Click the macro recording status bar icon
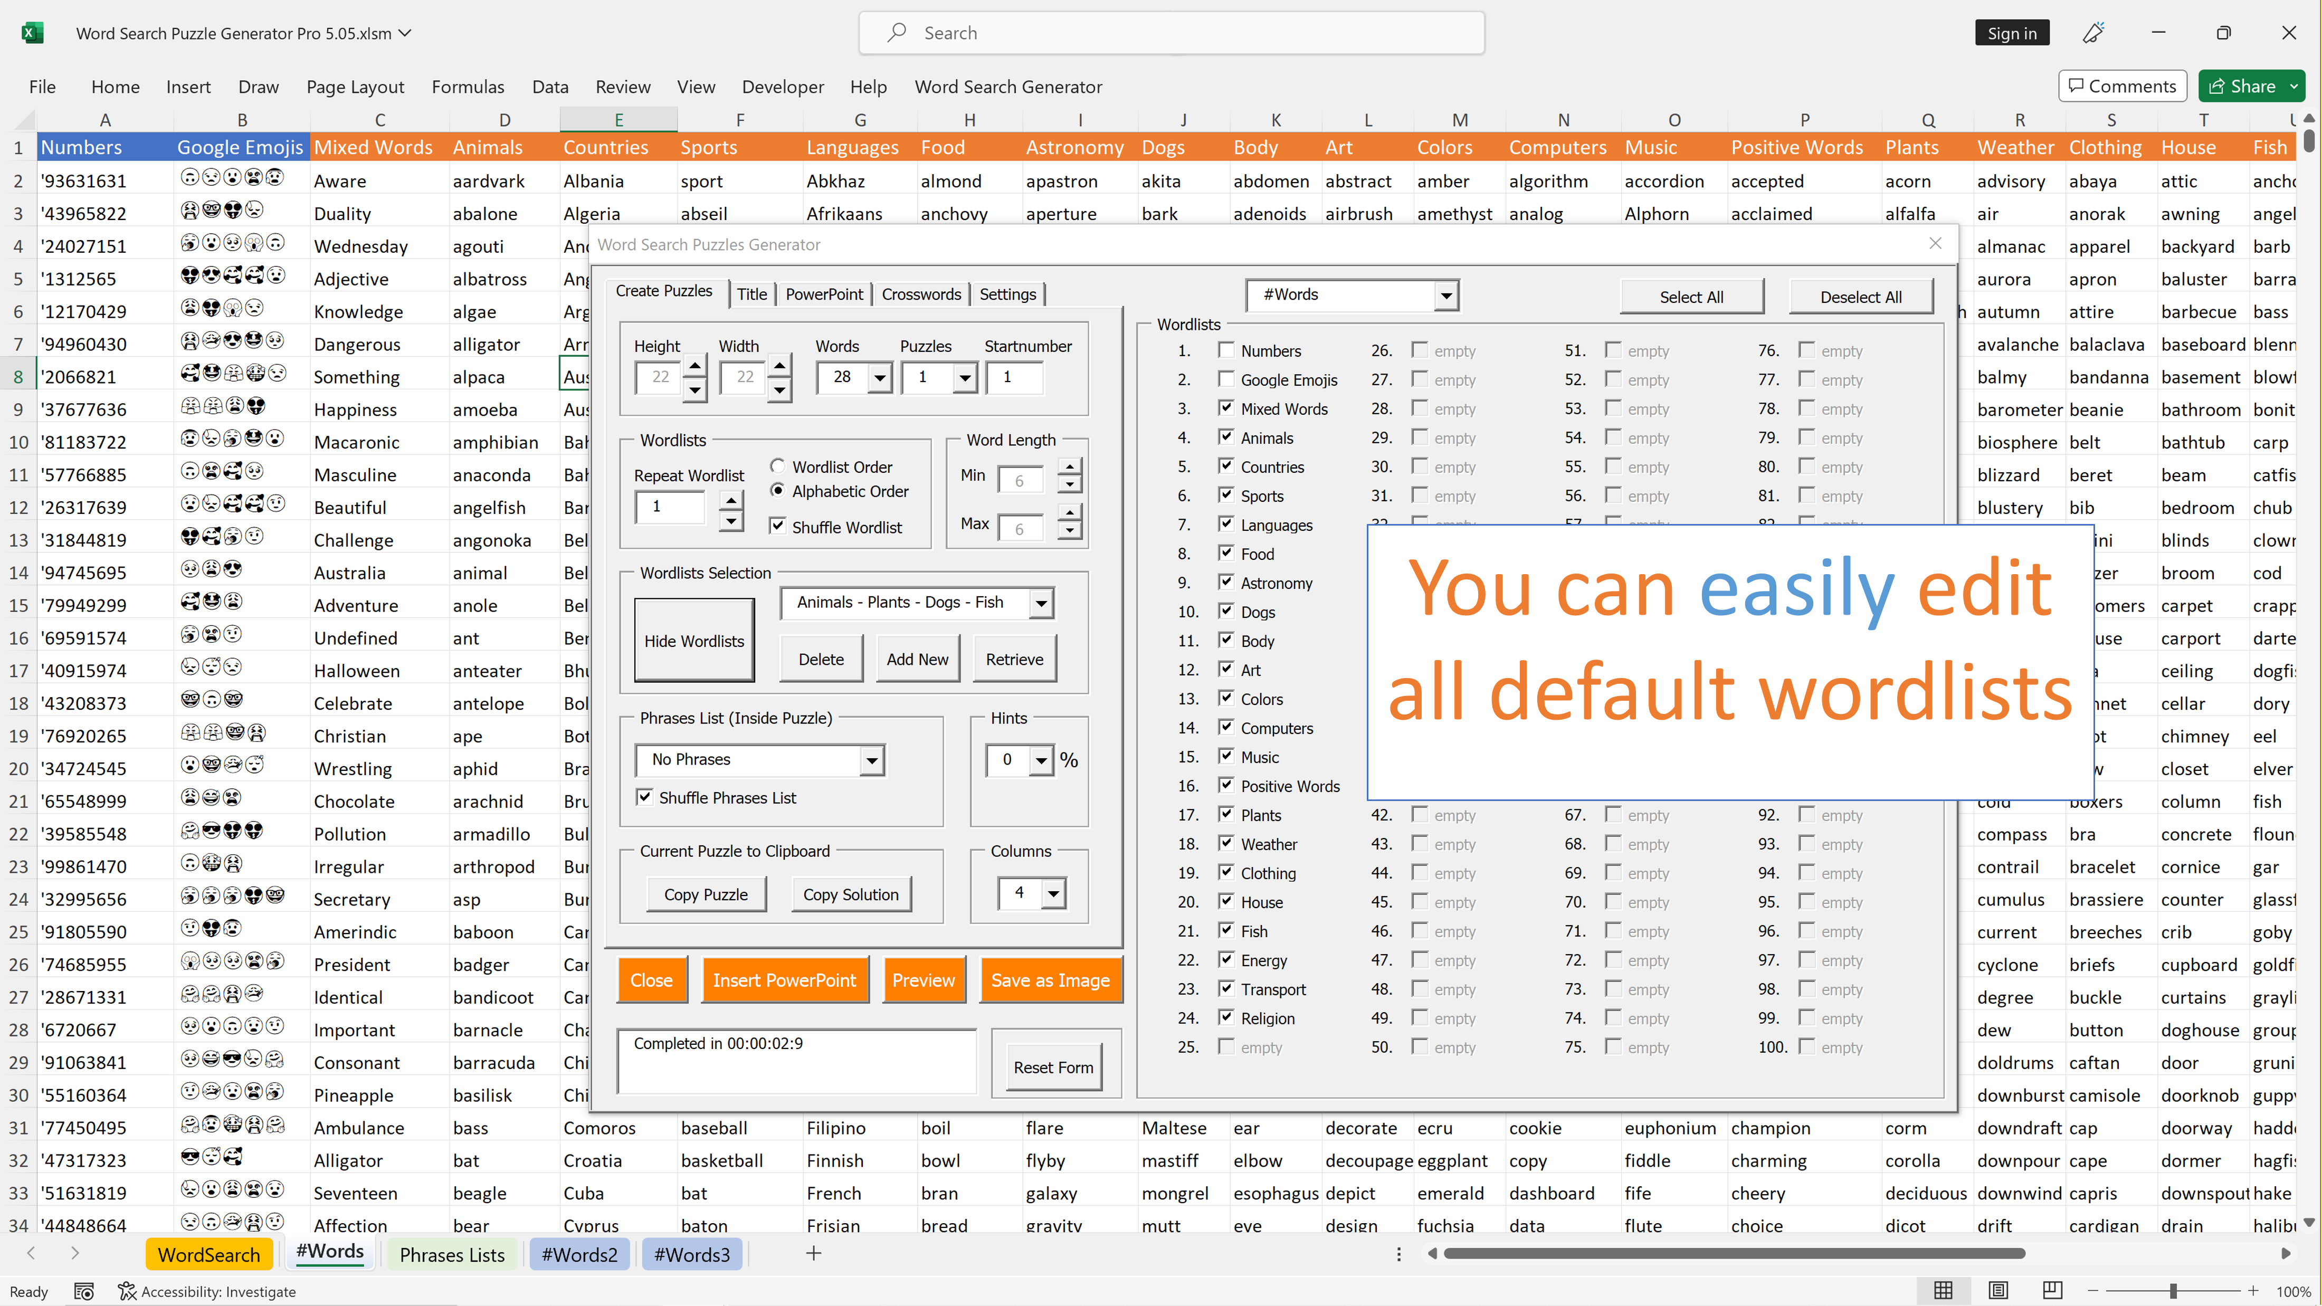The image size is (2322, 1306). pos(84,1292)
